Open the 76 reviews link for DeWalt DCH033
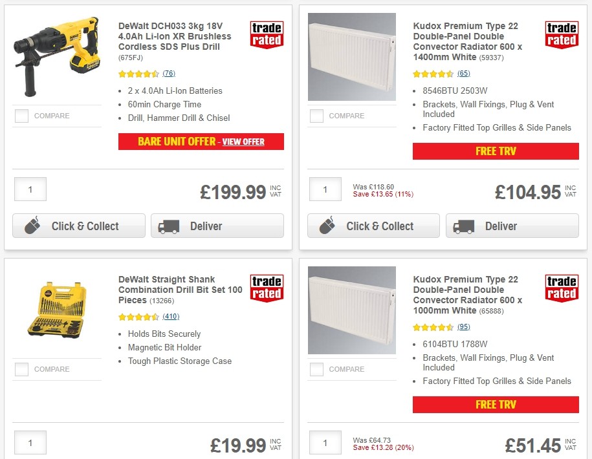The width and height of the screenshot is (592, 459). [x=168, y=74]
